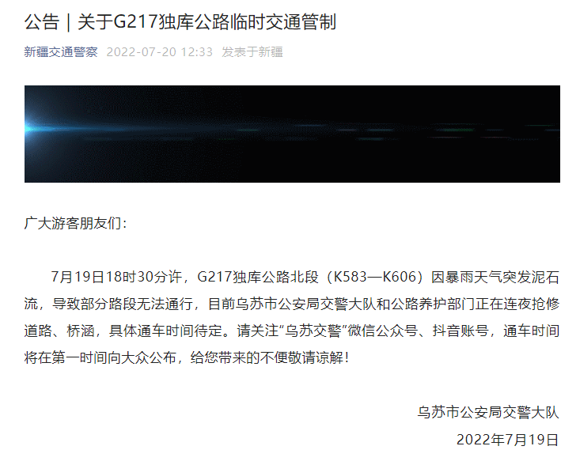Click the publish time 2022-07-20 12:33
This screenshot has width=580, height=465.
click(160, 52)
